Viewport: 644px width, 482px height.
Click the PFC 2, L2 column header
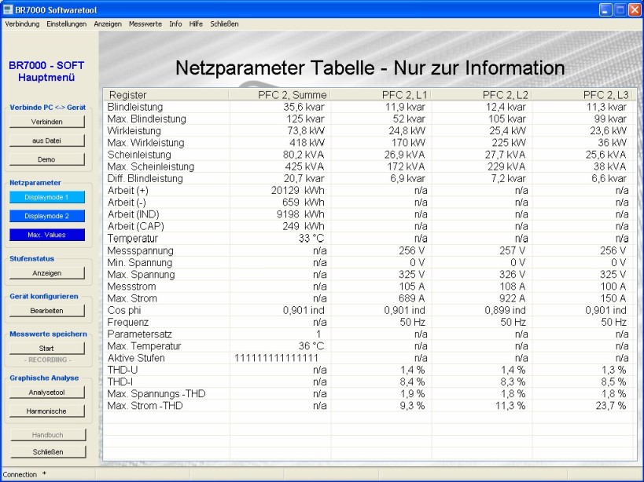coord(481,95)
